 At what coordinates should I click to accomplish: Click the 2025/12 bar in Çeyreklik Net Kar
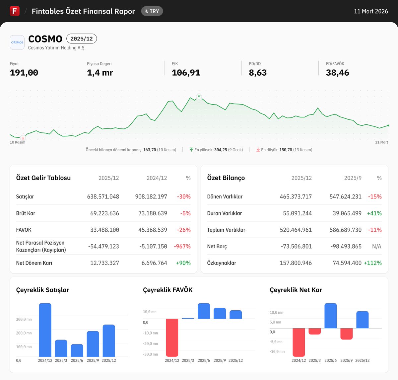coord(362,320)
